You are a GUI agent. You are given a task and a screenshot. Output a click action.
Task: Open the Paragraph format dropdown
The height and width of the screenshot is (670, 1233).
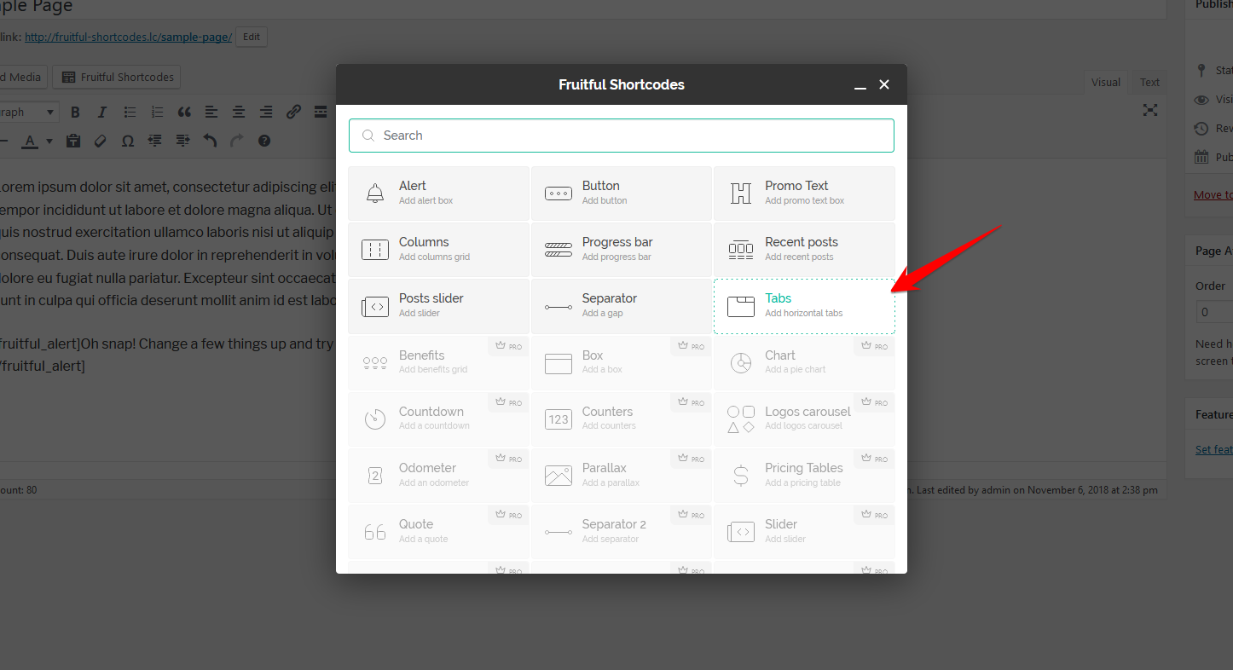click(28, 112)
